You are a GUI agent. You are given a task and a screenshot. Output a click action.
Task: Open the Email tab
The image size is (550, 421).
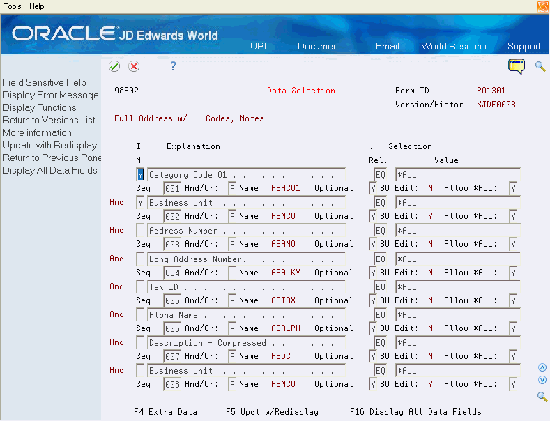(x=388, y=46)
